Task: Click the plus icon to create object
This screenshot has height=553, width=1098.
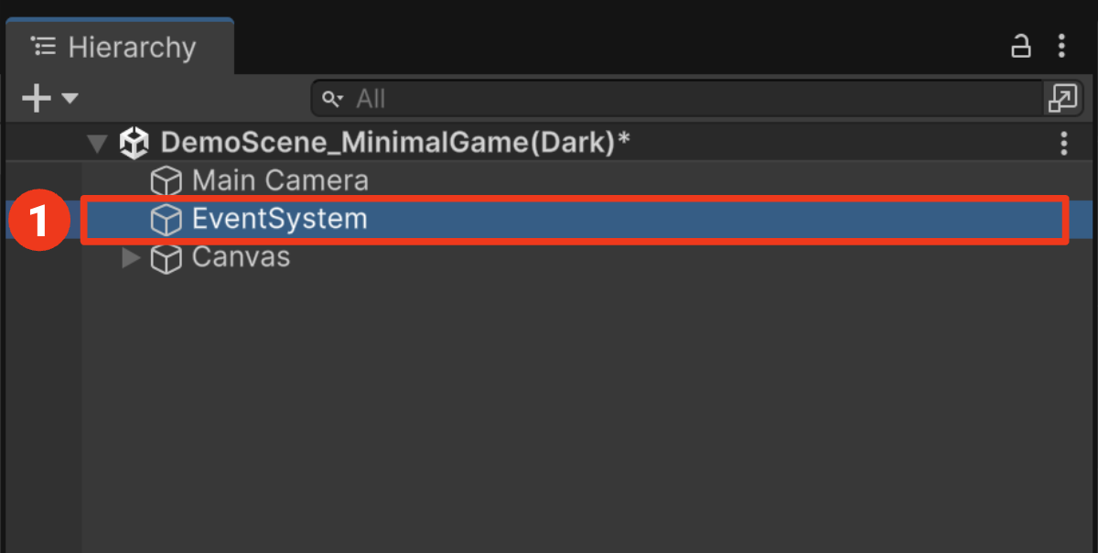Action: click(36, 98)
